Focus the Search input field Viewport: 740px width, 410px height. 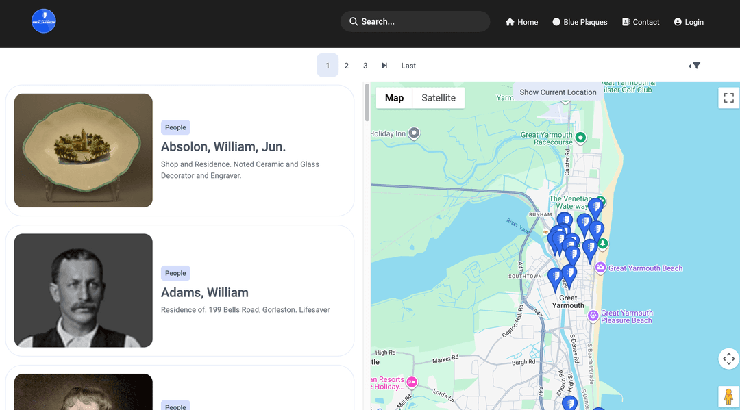tap(415, 22)
